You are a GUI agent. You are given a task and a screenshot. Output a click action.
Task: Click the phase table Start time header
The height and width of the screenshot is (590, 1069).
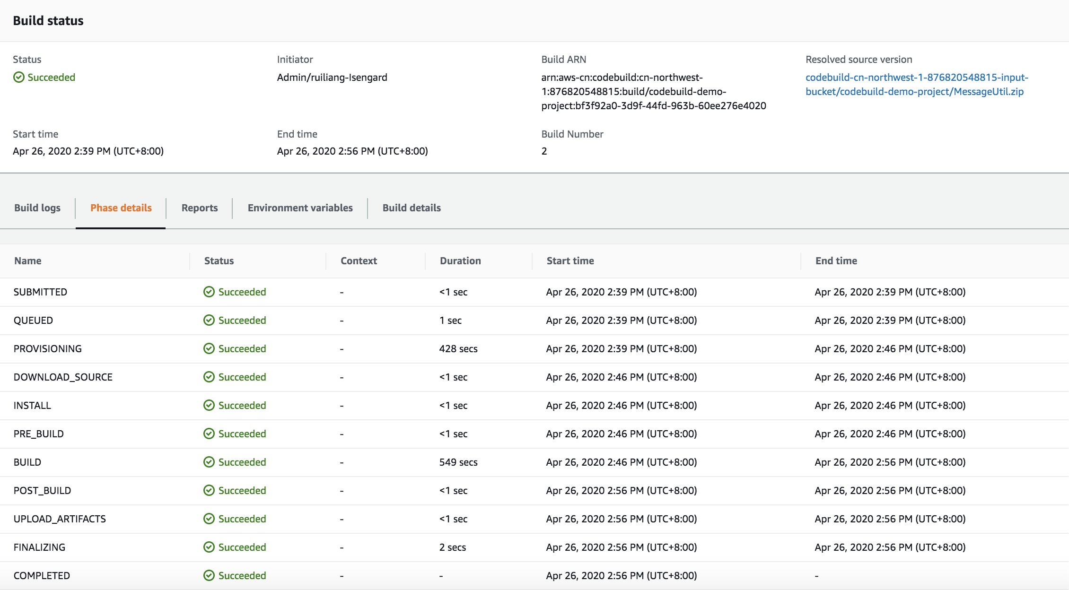pos(570,261)
